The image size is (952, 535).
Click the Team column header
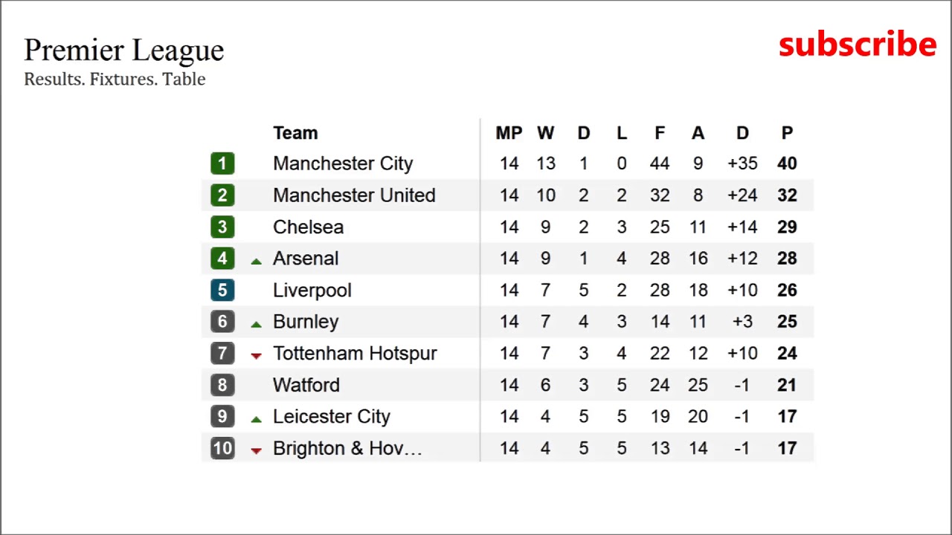[295, 133]
